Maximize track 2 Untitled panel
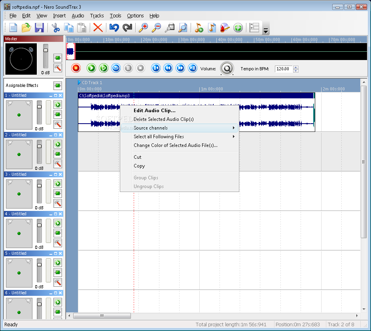 coord(56,135)
